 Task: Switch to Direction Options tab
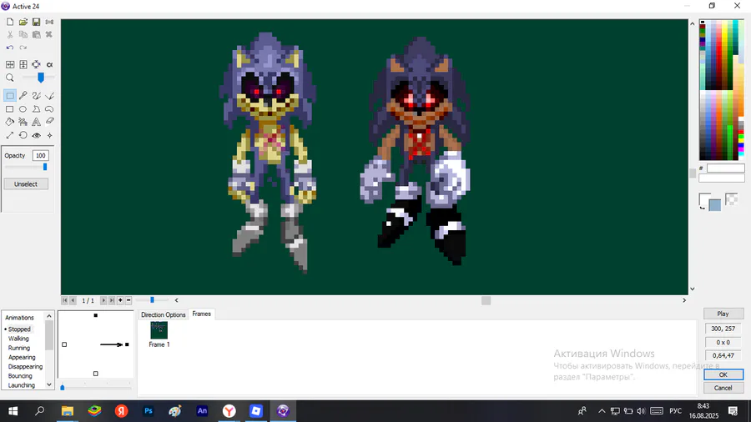[164, 314]
